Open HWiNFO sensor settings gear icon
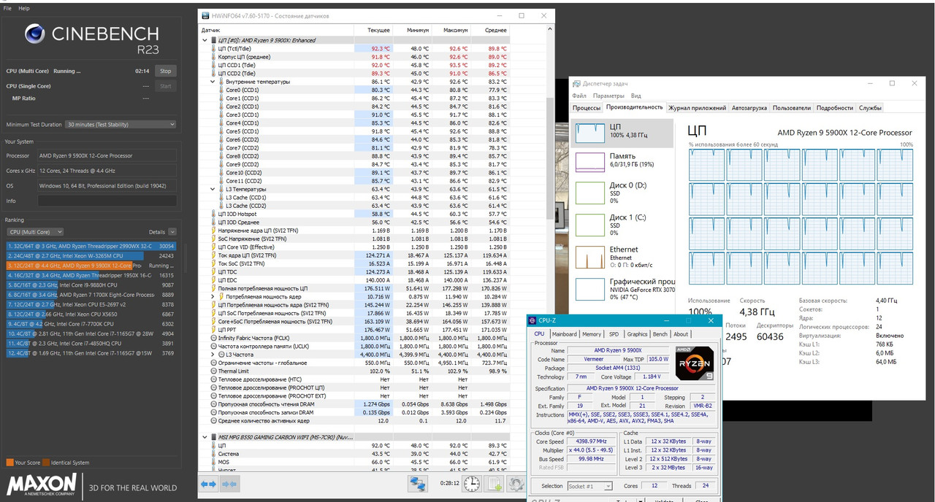The width and height of the screenshot is (935, 502). click(516, 484)
